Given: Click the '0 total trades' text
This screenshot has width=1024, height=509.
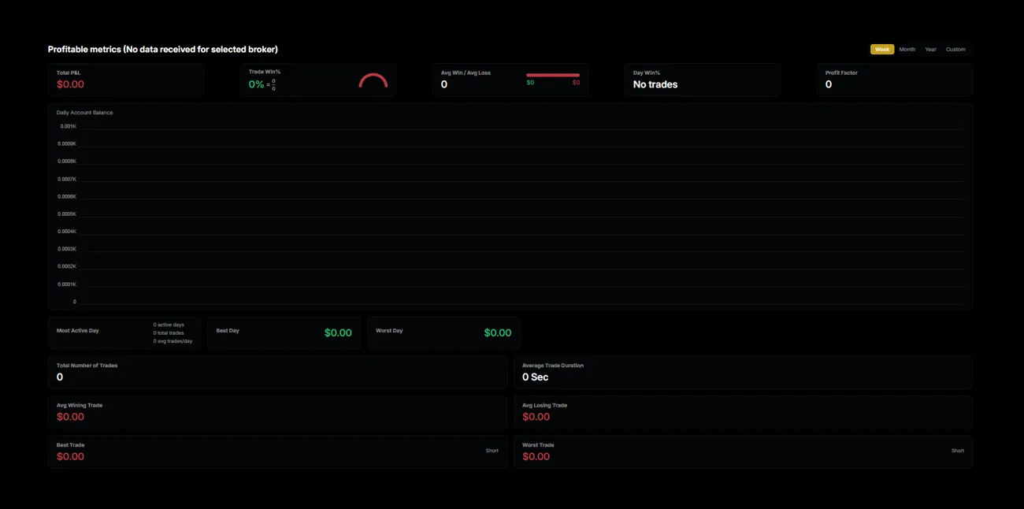Looking at the screenshot, I should pos(169,333).
